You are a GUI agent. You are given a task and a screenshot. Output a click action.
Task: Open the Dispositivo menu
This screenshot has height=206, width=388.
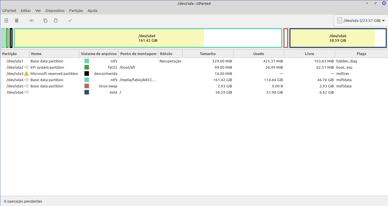pos(55,10)
